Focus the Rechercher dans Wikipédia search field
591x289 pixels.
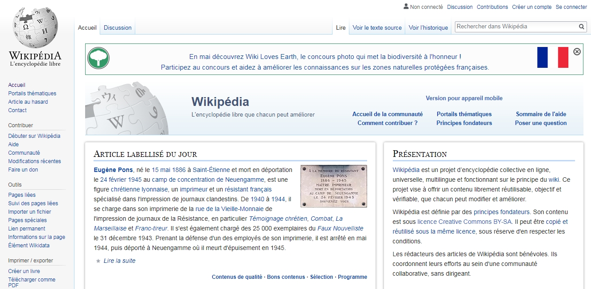[x=516, y=27]
